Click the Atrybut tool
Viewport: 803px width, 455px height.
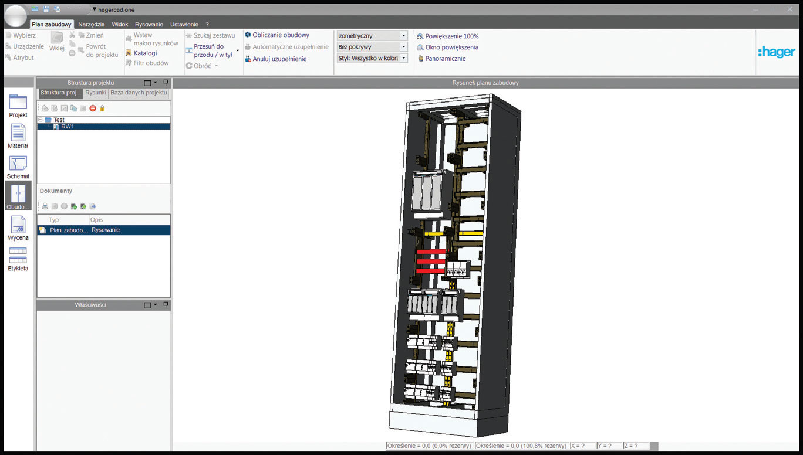point(19,57)
